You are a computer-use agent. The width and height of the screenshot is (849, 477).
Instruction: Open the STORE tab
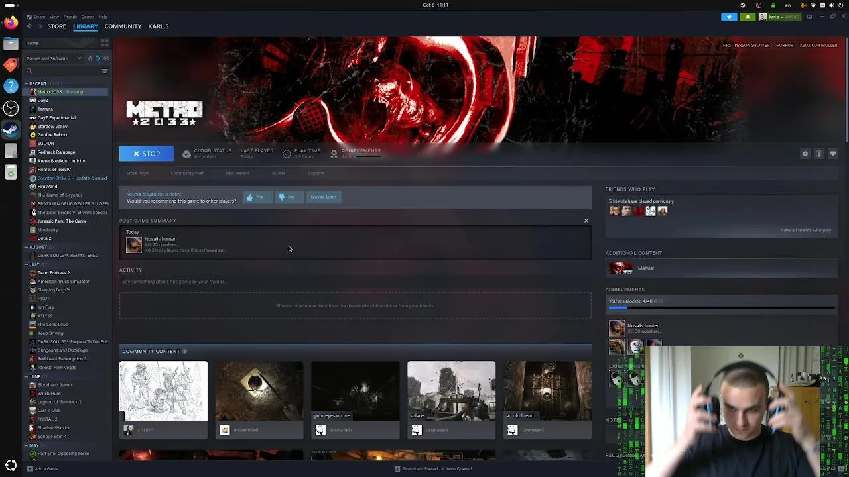(56, 26)
